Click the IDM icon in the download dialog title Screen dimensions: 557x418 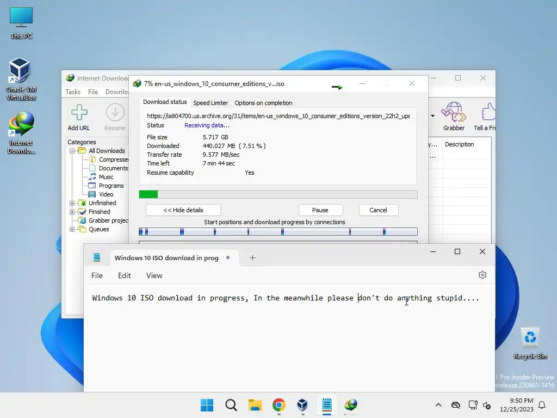[x=137, y=84]
